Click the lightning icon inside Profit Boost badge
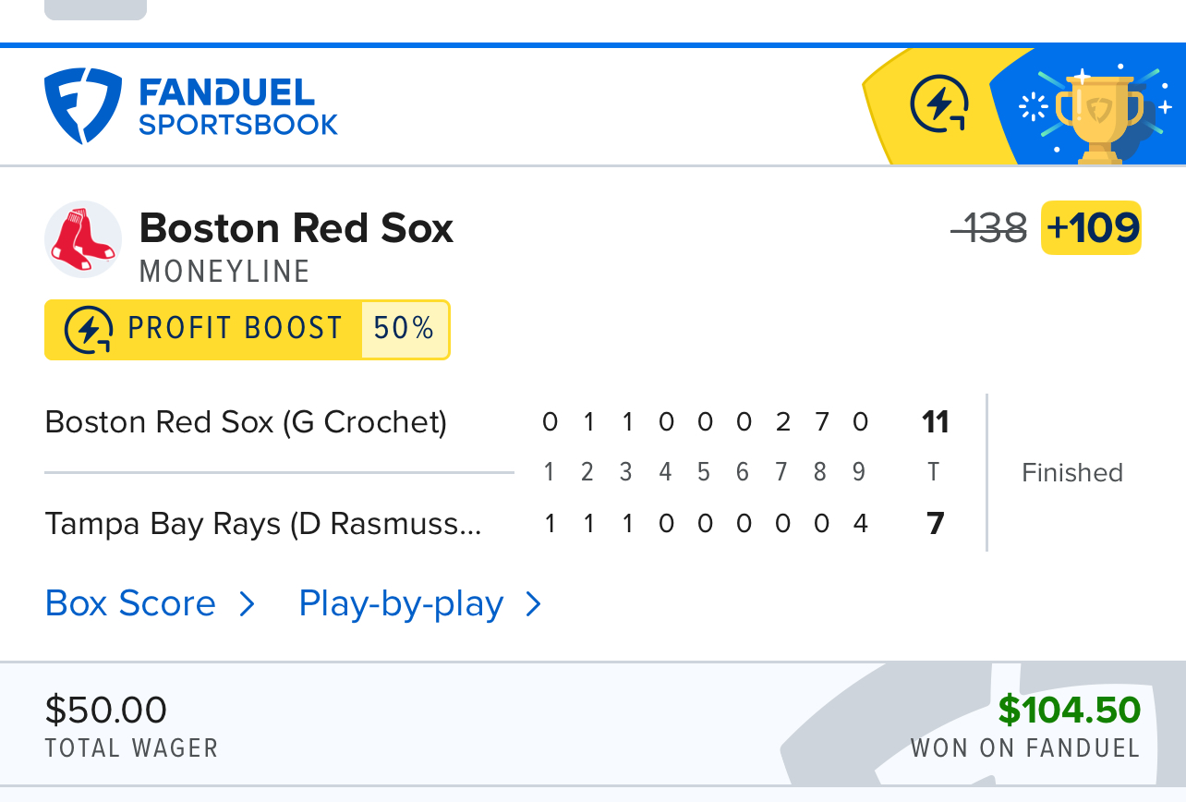Screen dimensions: 1186x802 point(89,330)
